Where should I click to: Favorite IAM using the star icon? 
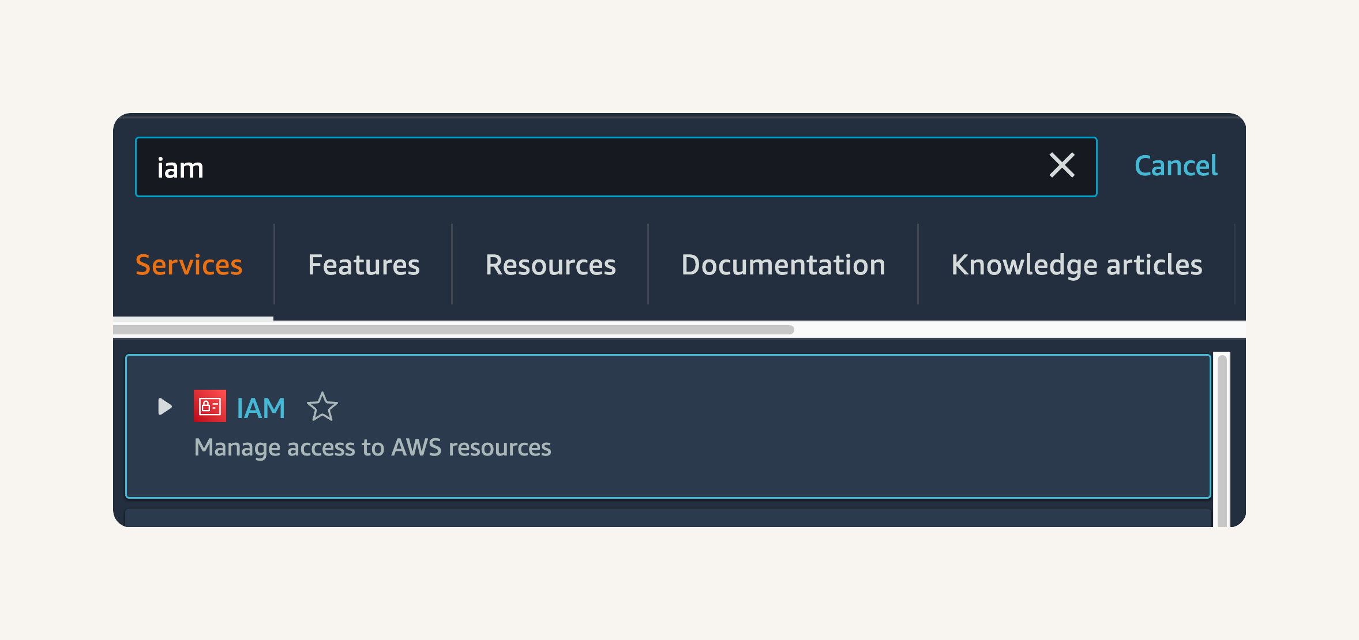click(322, 407)
